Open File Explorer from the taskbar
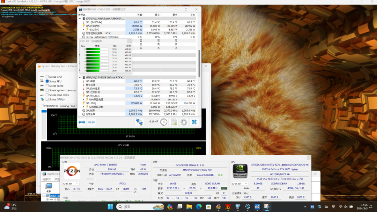The width and height of the screenshot is (377, 212). point(189,207)
